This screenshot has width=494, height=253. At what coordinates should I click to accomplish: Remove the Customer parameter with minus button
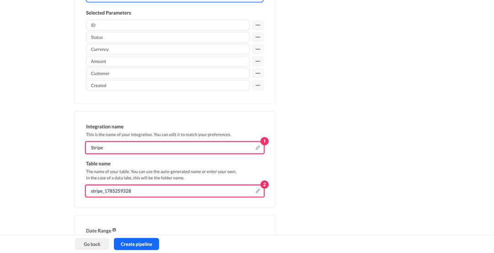(x=258, y=73)
